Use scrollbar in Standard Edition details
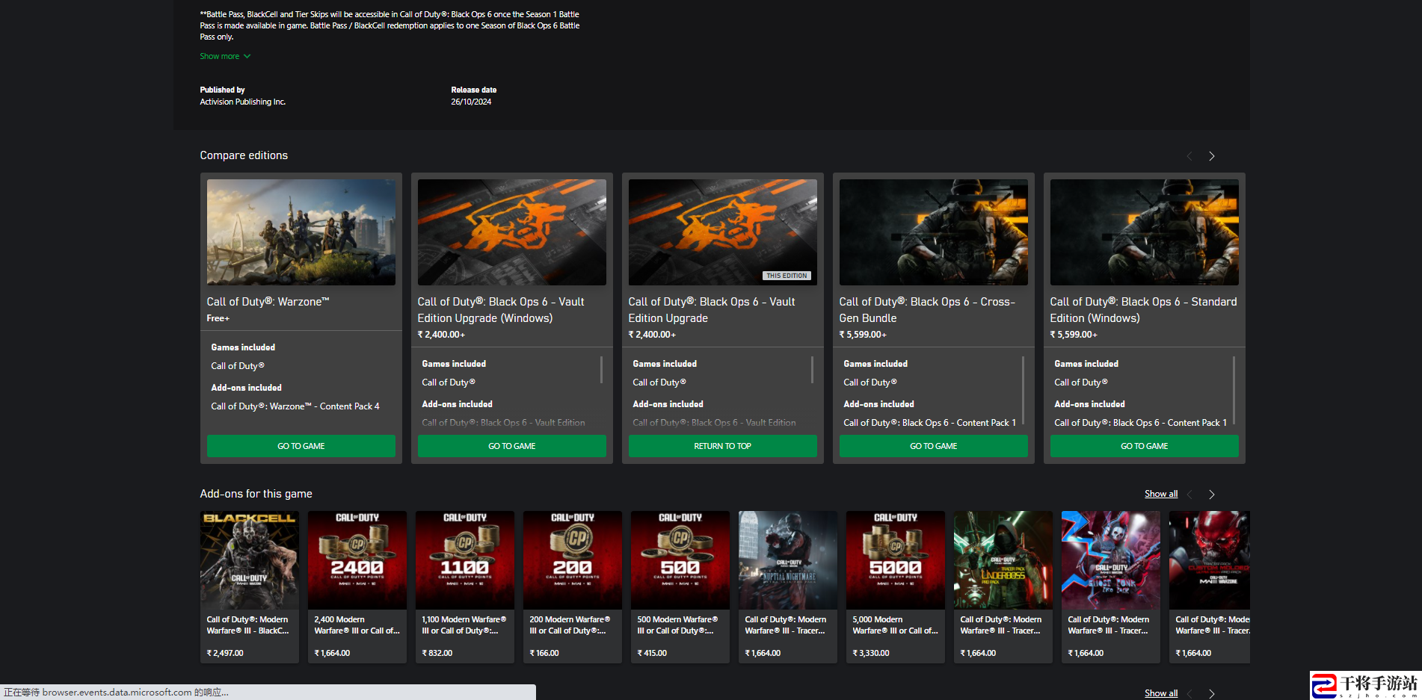 click(1234, 390)
